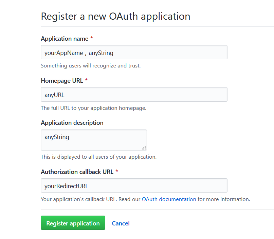
Task: Click the 'Homepage URL' label text
Action: click(x=62, y=81)
